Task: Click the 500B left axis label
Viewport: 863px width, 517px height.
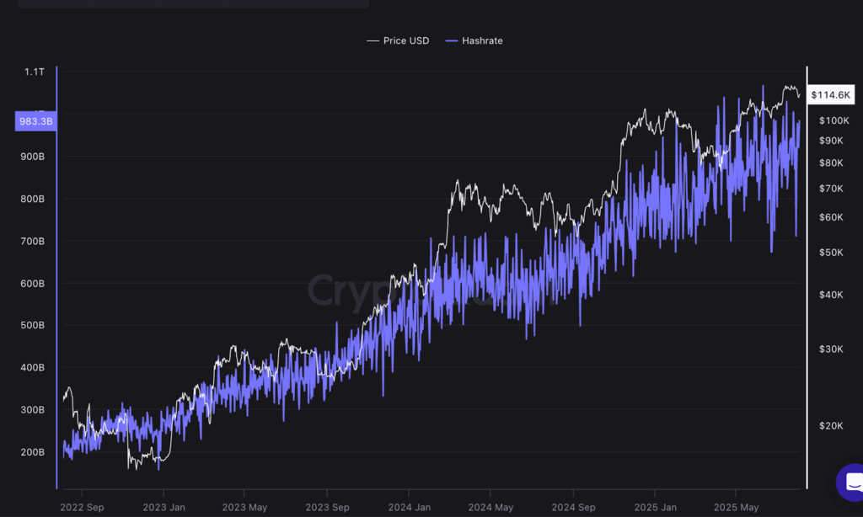Action: [x=33, y=325]
